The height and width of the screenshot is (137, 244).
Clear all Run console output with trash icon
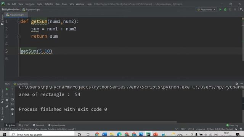(x=13, y=114)
